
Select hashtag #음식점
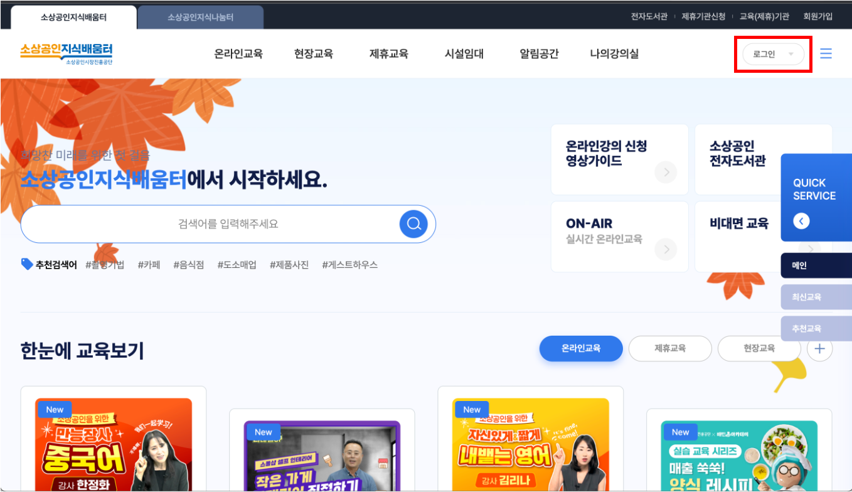(189, 265)
